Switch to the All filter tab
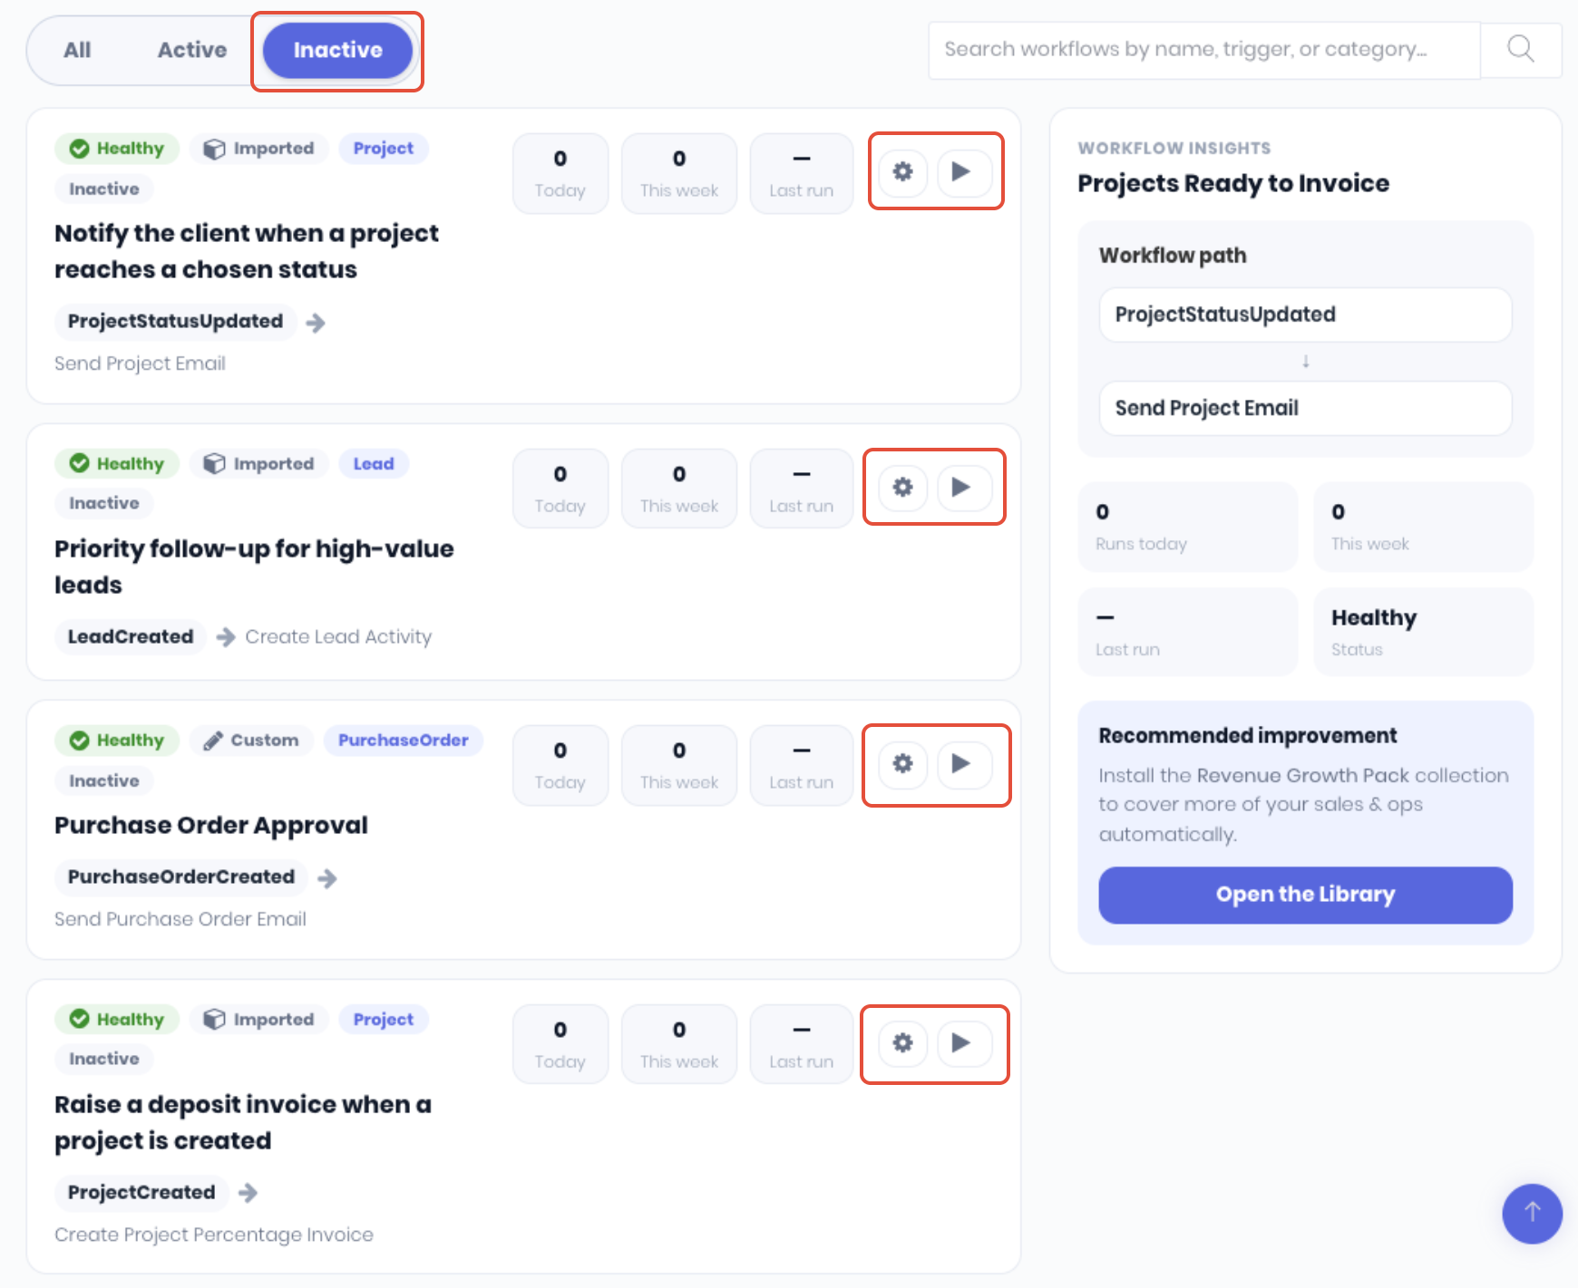This screenshot has height=1288, width=1578. [x=77, y=50]
